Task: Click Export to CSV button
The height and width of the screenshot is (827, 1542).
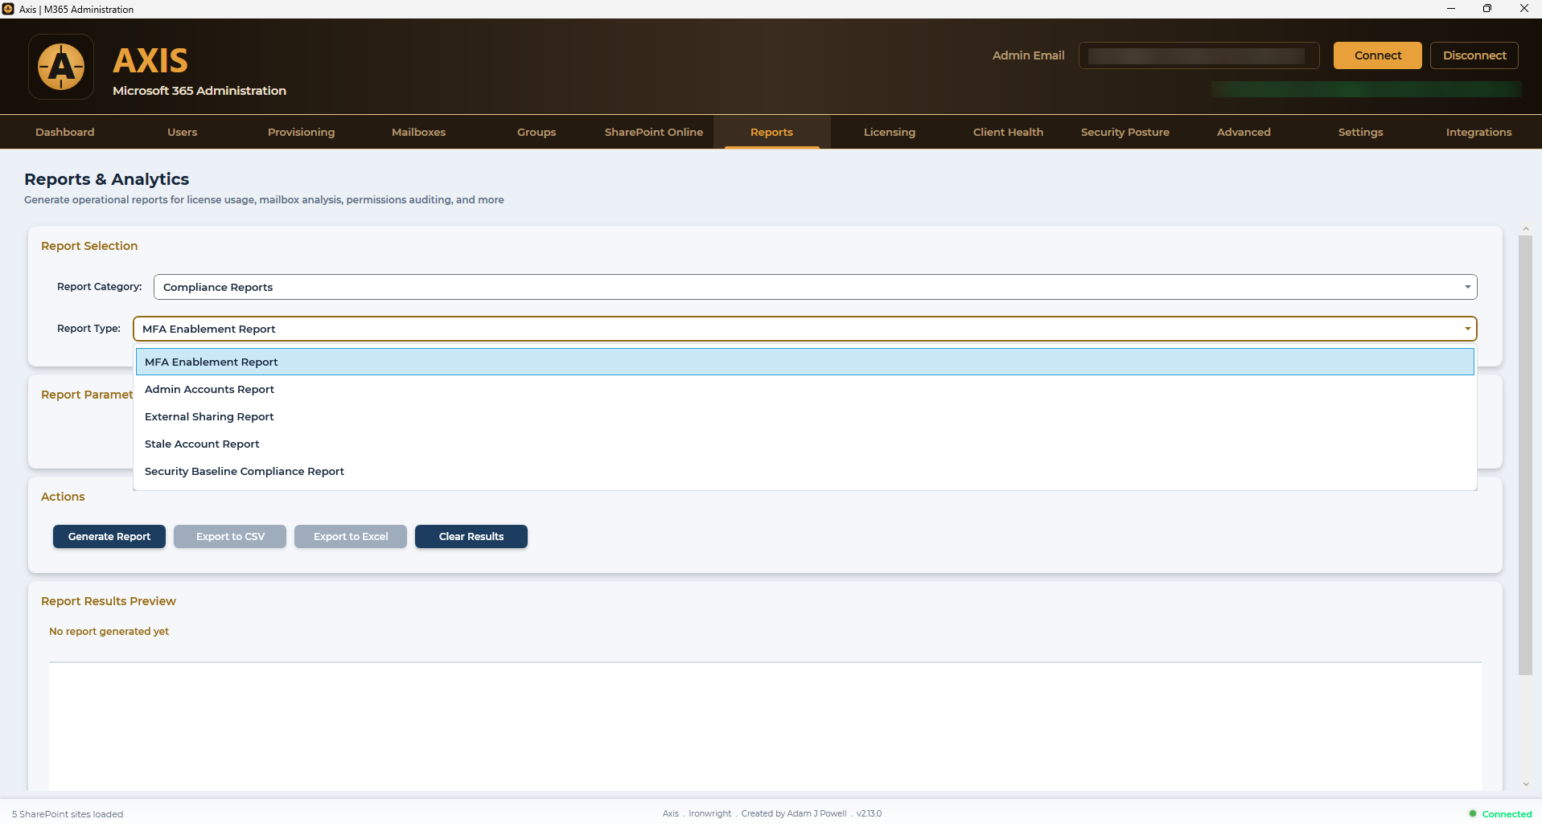Action: (x=230, y=536)
